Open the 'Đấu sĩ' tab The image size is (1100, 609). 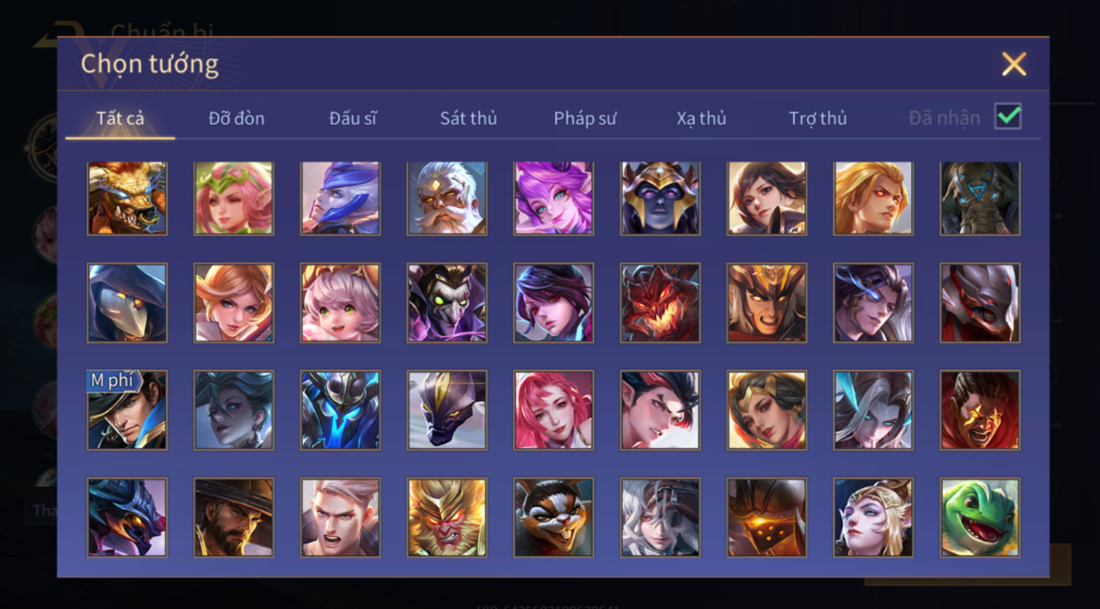[x=353, y=118]
